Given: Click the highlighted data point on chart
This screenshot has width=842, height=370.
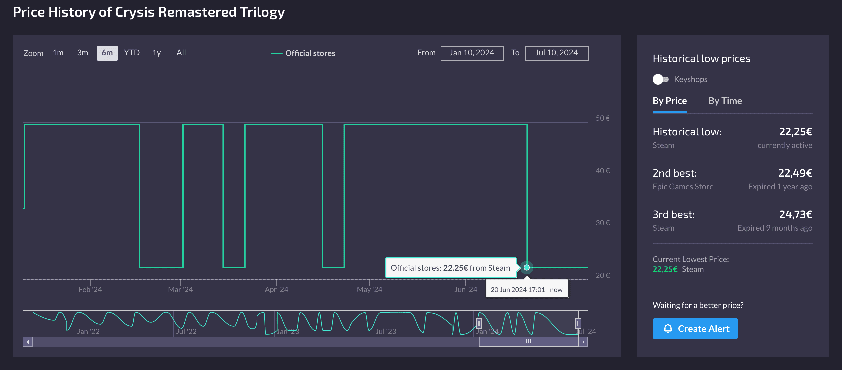Looking at the screenshot, I should (527, 267).
